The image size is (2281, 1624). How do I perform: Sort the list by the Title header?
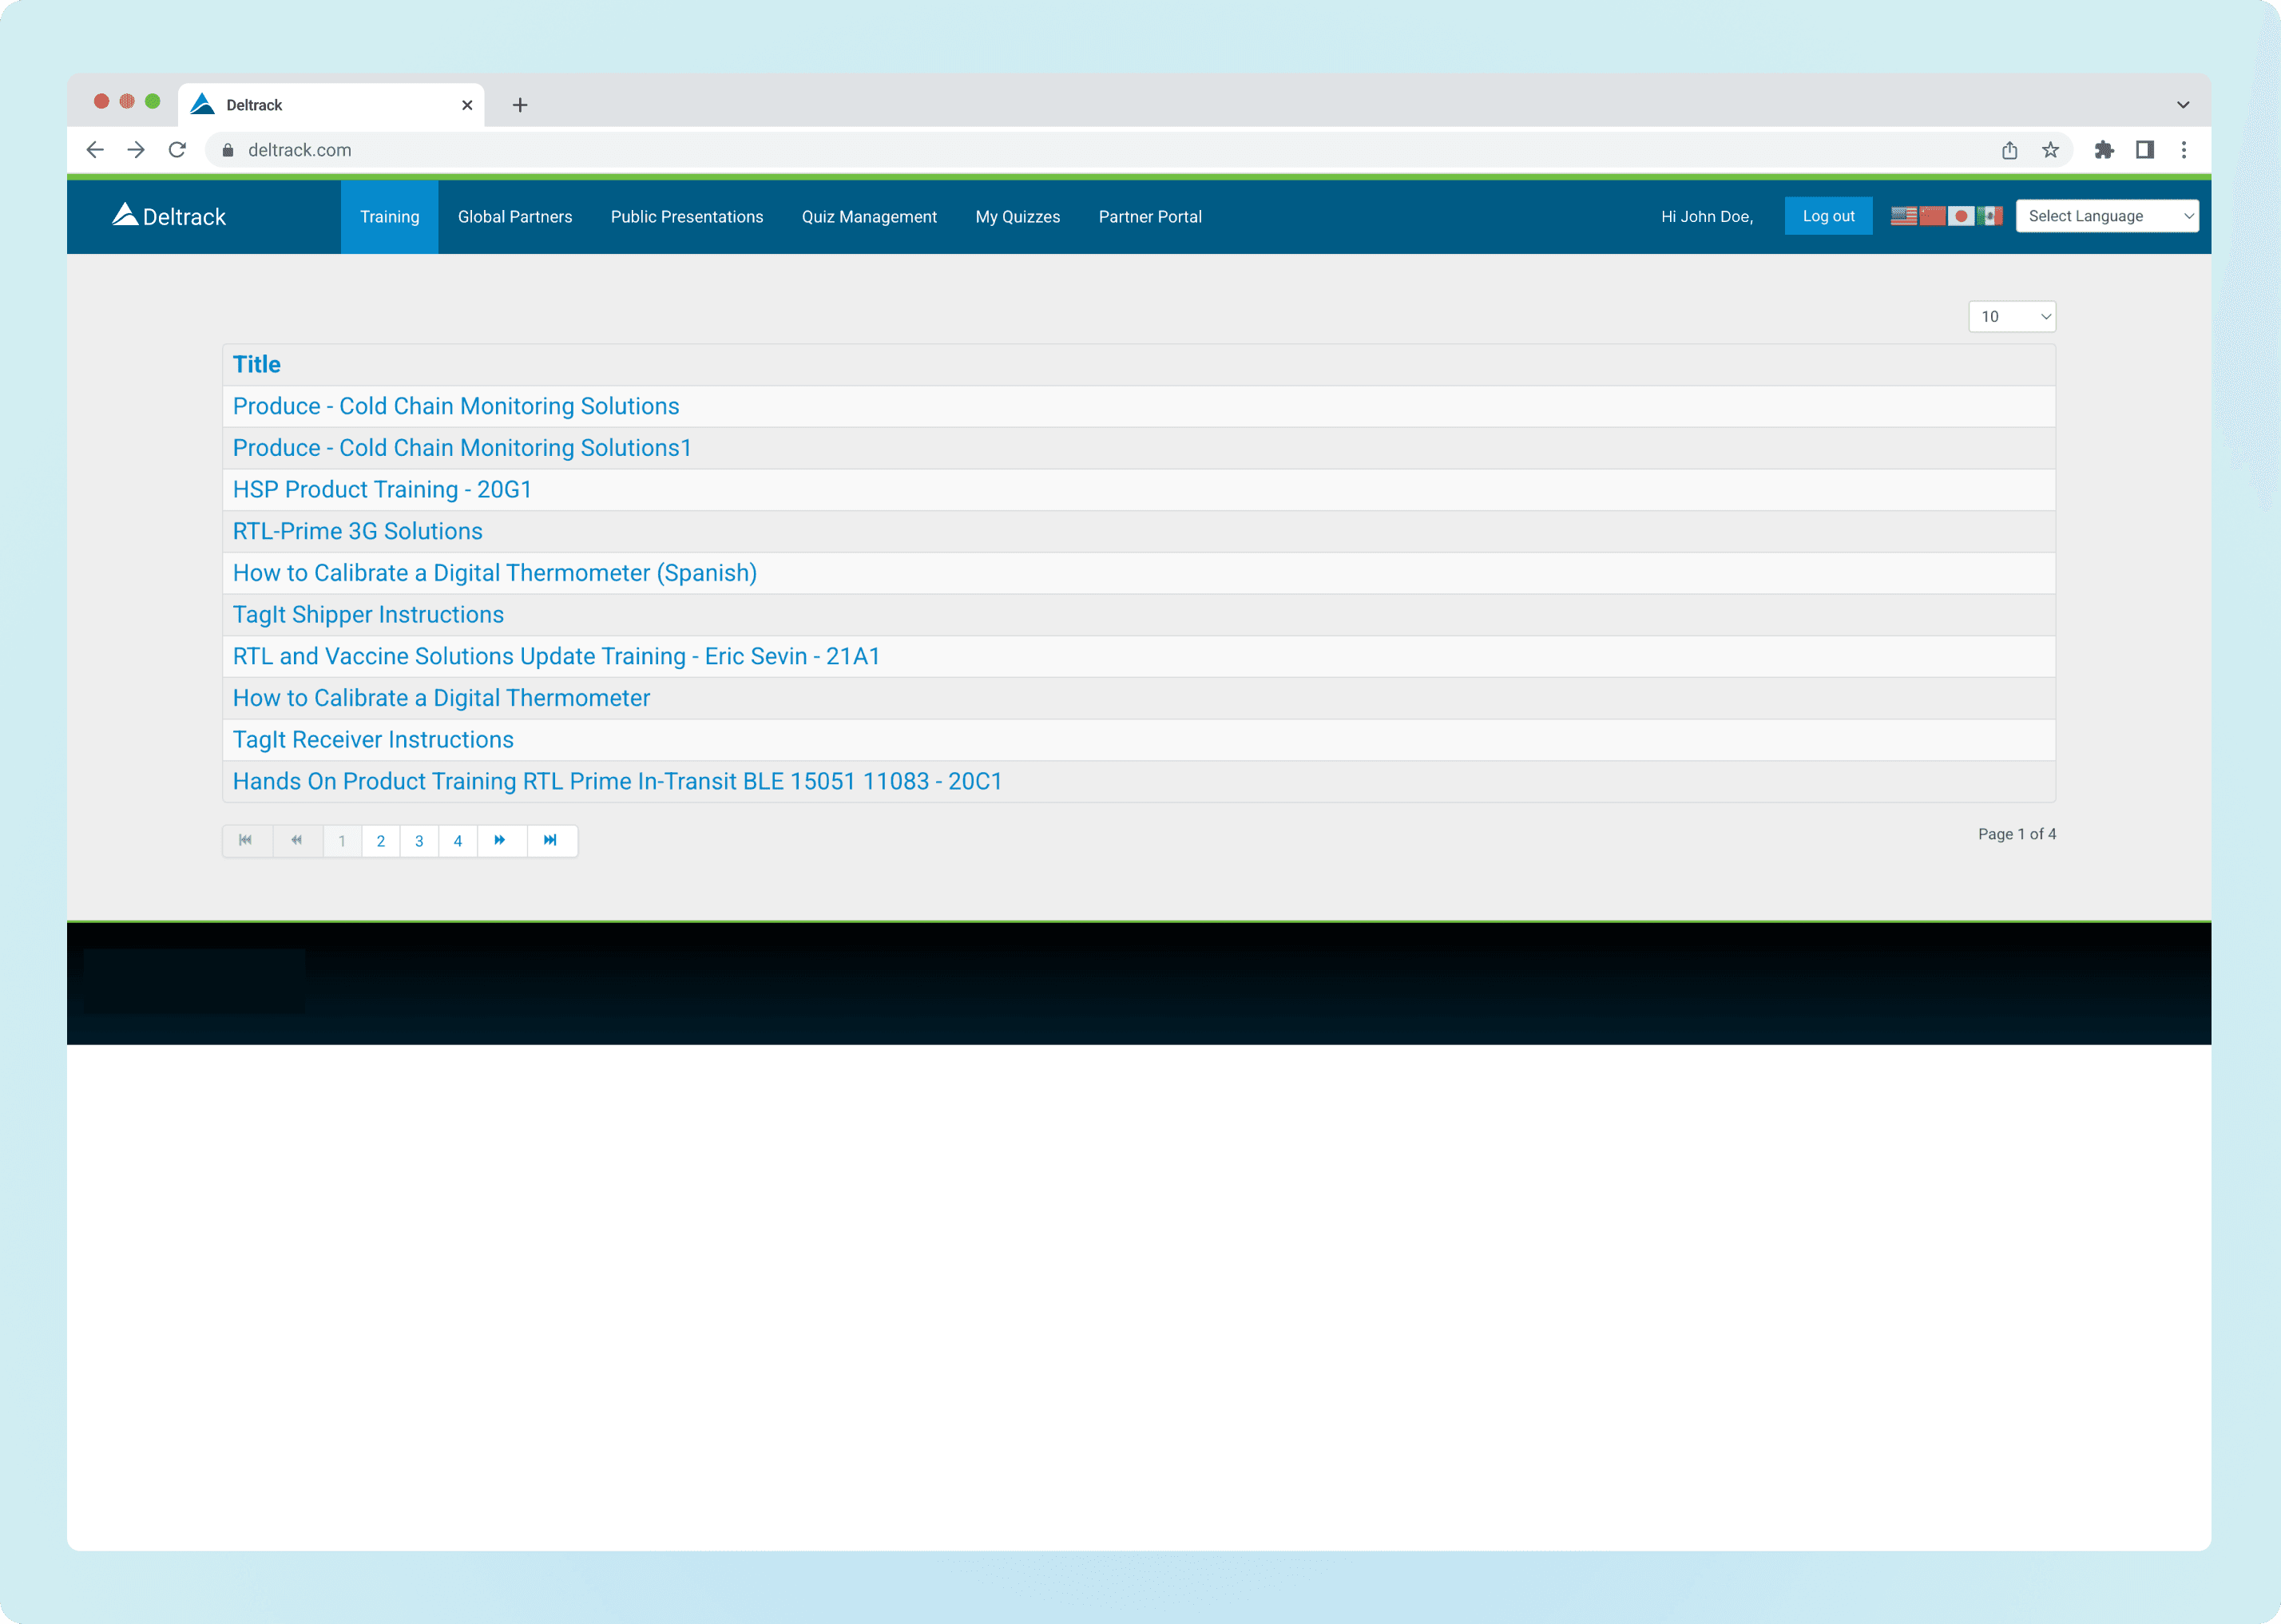tap(257, 365)
